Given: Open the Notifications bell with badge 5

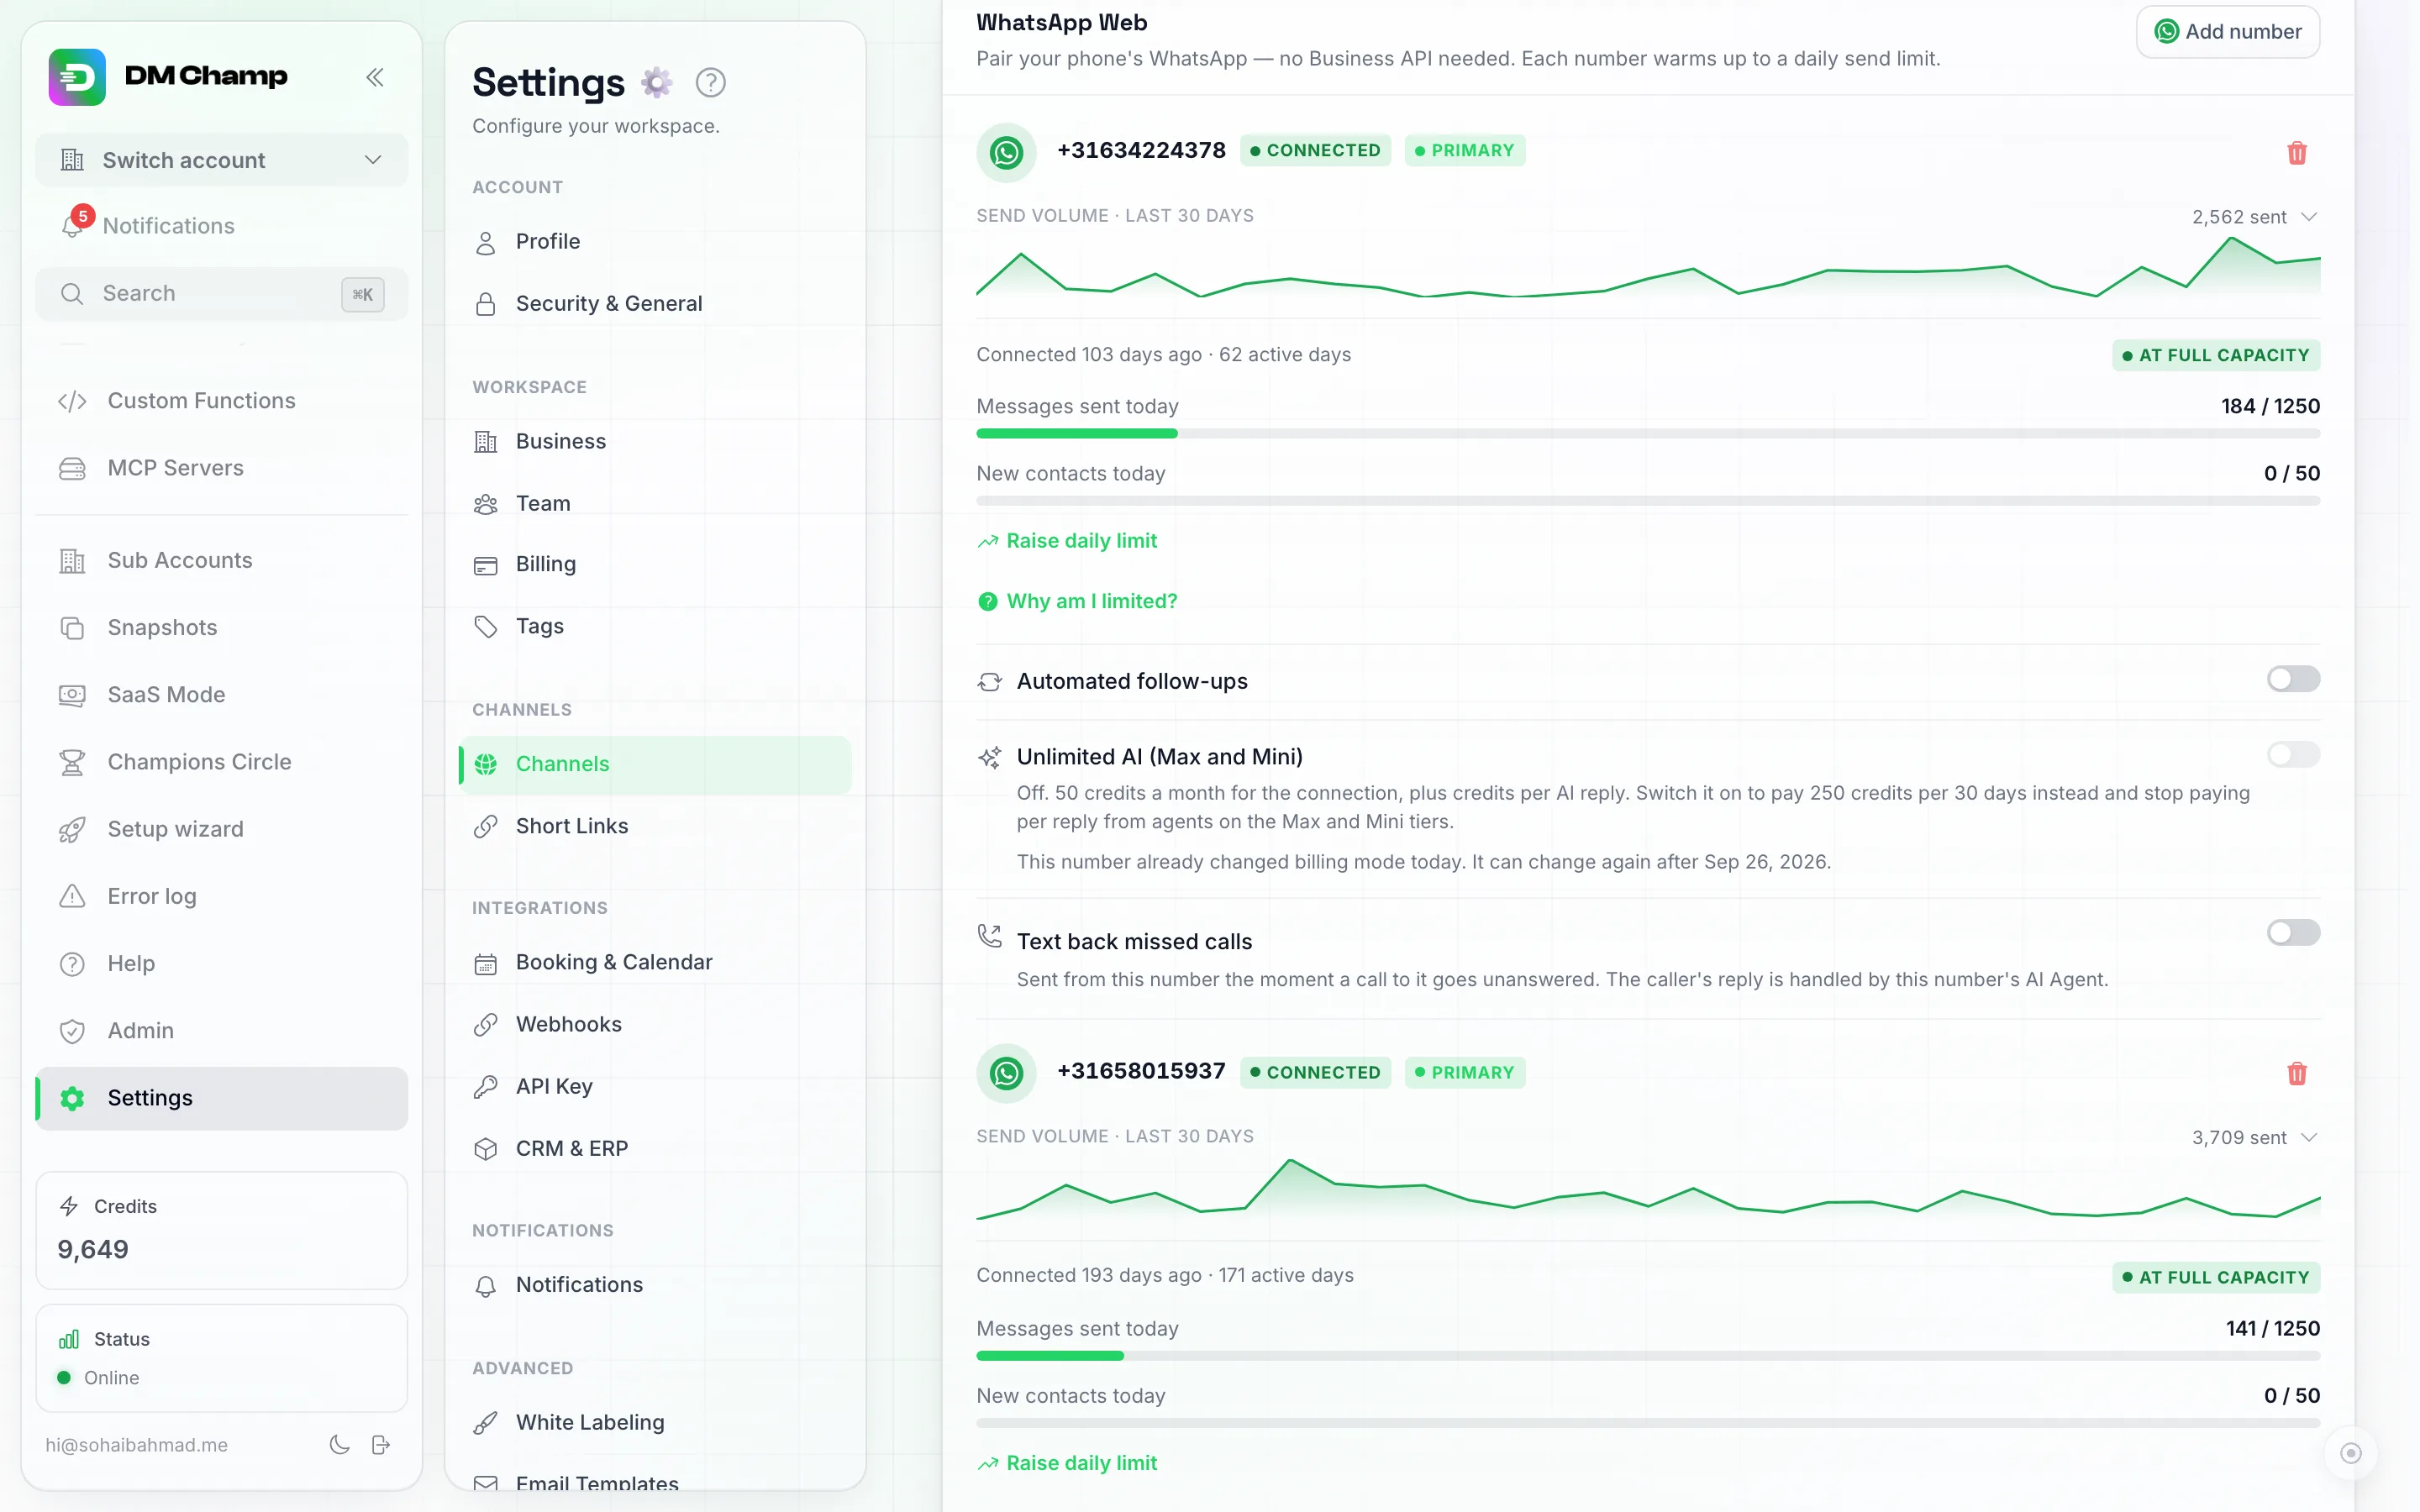Looking at the screenshot, I should pos(74,225).
